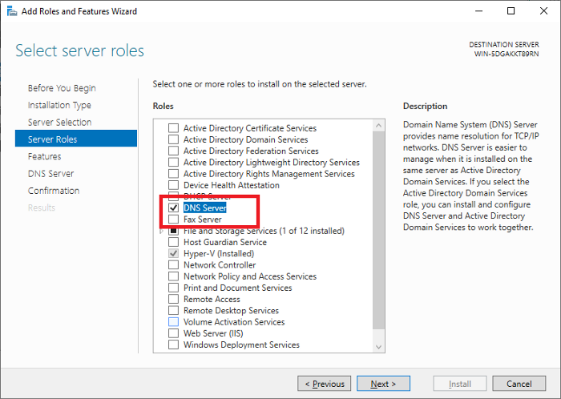
Task: Select the Hyper-V (Installed) row
Action: click(x=219, y=253)
